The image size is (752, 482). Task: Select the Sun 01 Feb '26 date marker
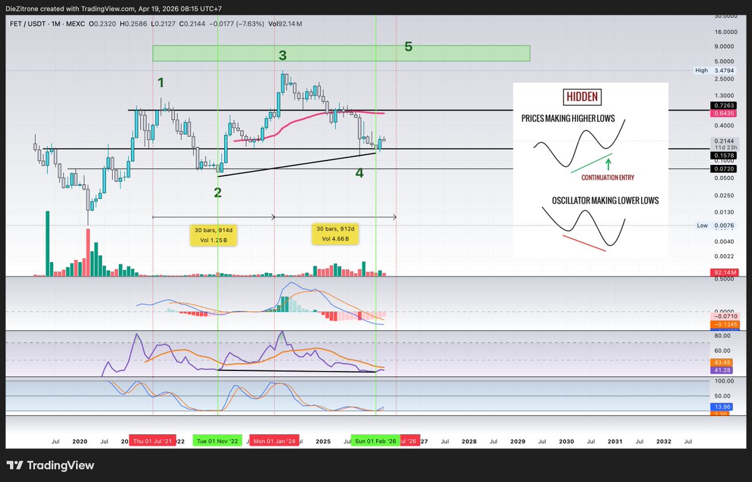point(374,441)
